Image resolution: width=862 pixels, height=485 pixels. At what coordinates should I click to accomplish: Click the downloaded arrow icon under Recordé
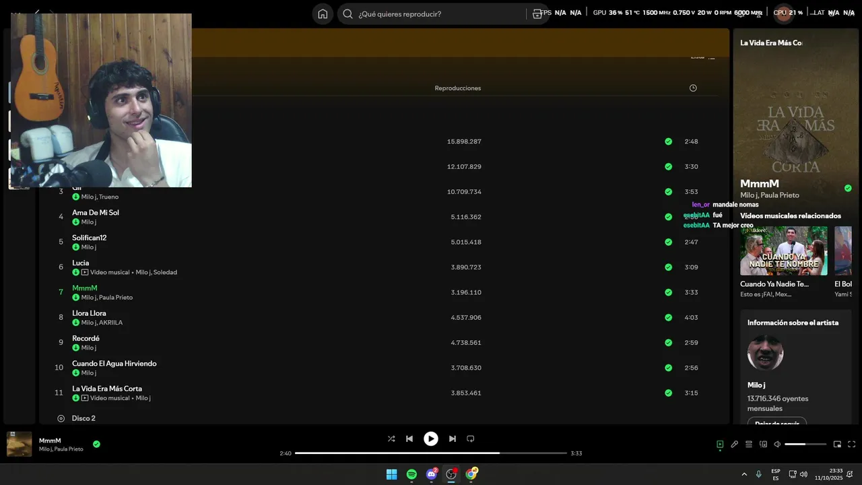(x=76, y=348)
